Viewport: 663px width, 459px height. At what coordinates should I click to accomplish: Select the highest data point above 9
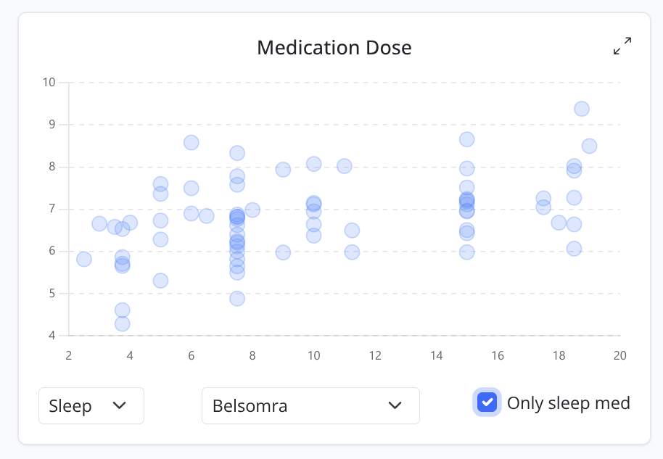(x=582, y=109)
